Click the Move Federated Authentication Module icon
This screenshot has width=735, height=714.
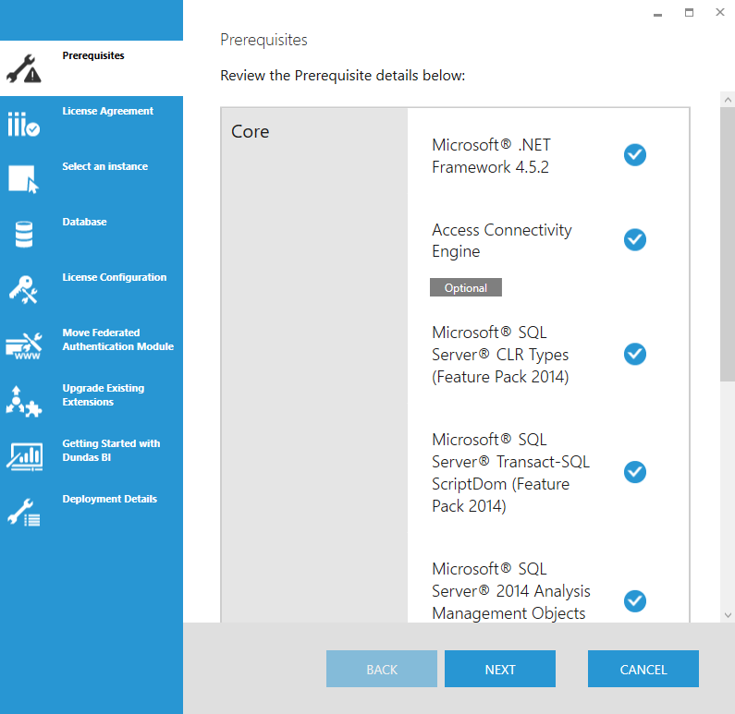pos(24,345)
